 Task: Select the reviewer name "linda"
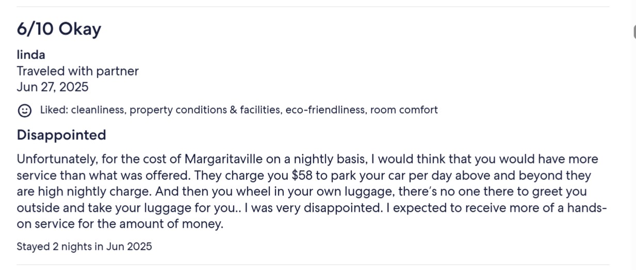(31, 55)
